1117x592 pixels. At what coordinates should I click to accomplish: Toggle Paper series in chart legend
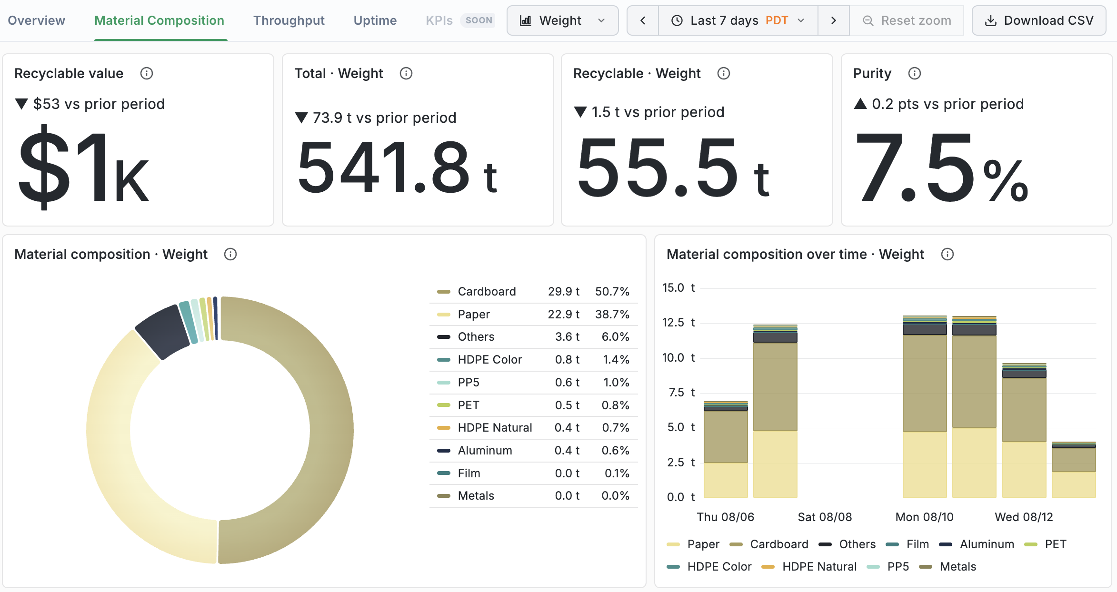693,544
